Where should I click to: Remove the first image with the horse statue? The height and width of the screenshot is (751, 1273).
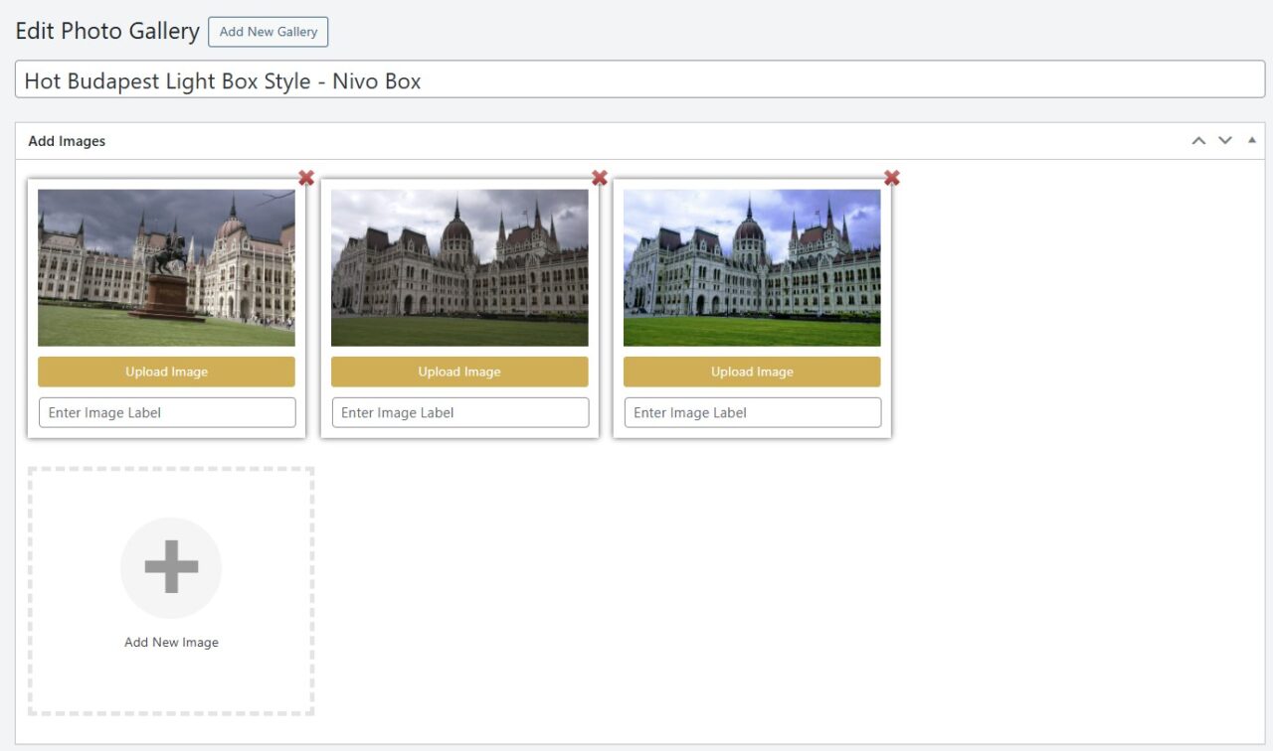coord(306,178)
